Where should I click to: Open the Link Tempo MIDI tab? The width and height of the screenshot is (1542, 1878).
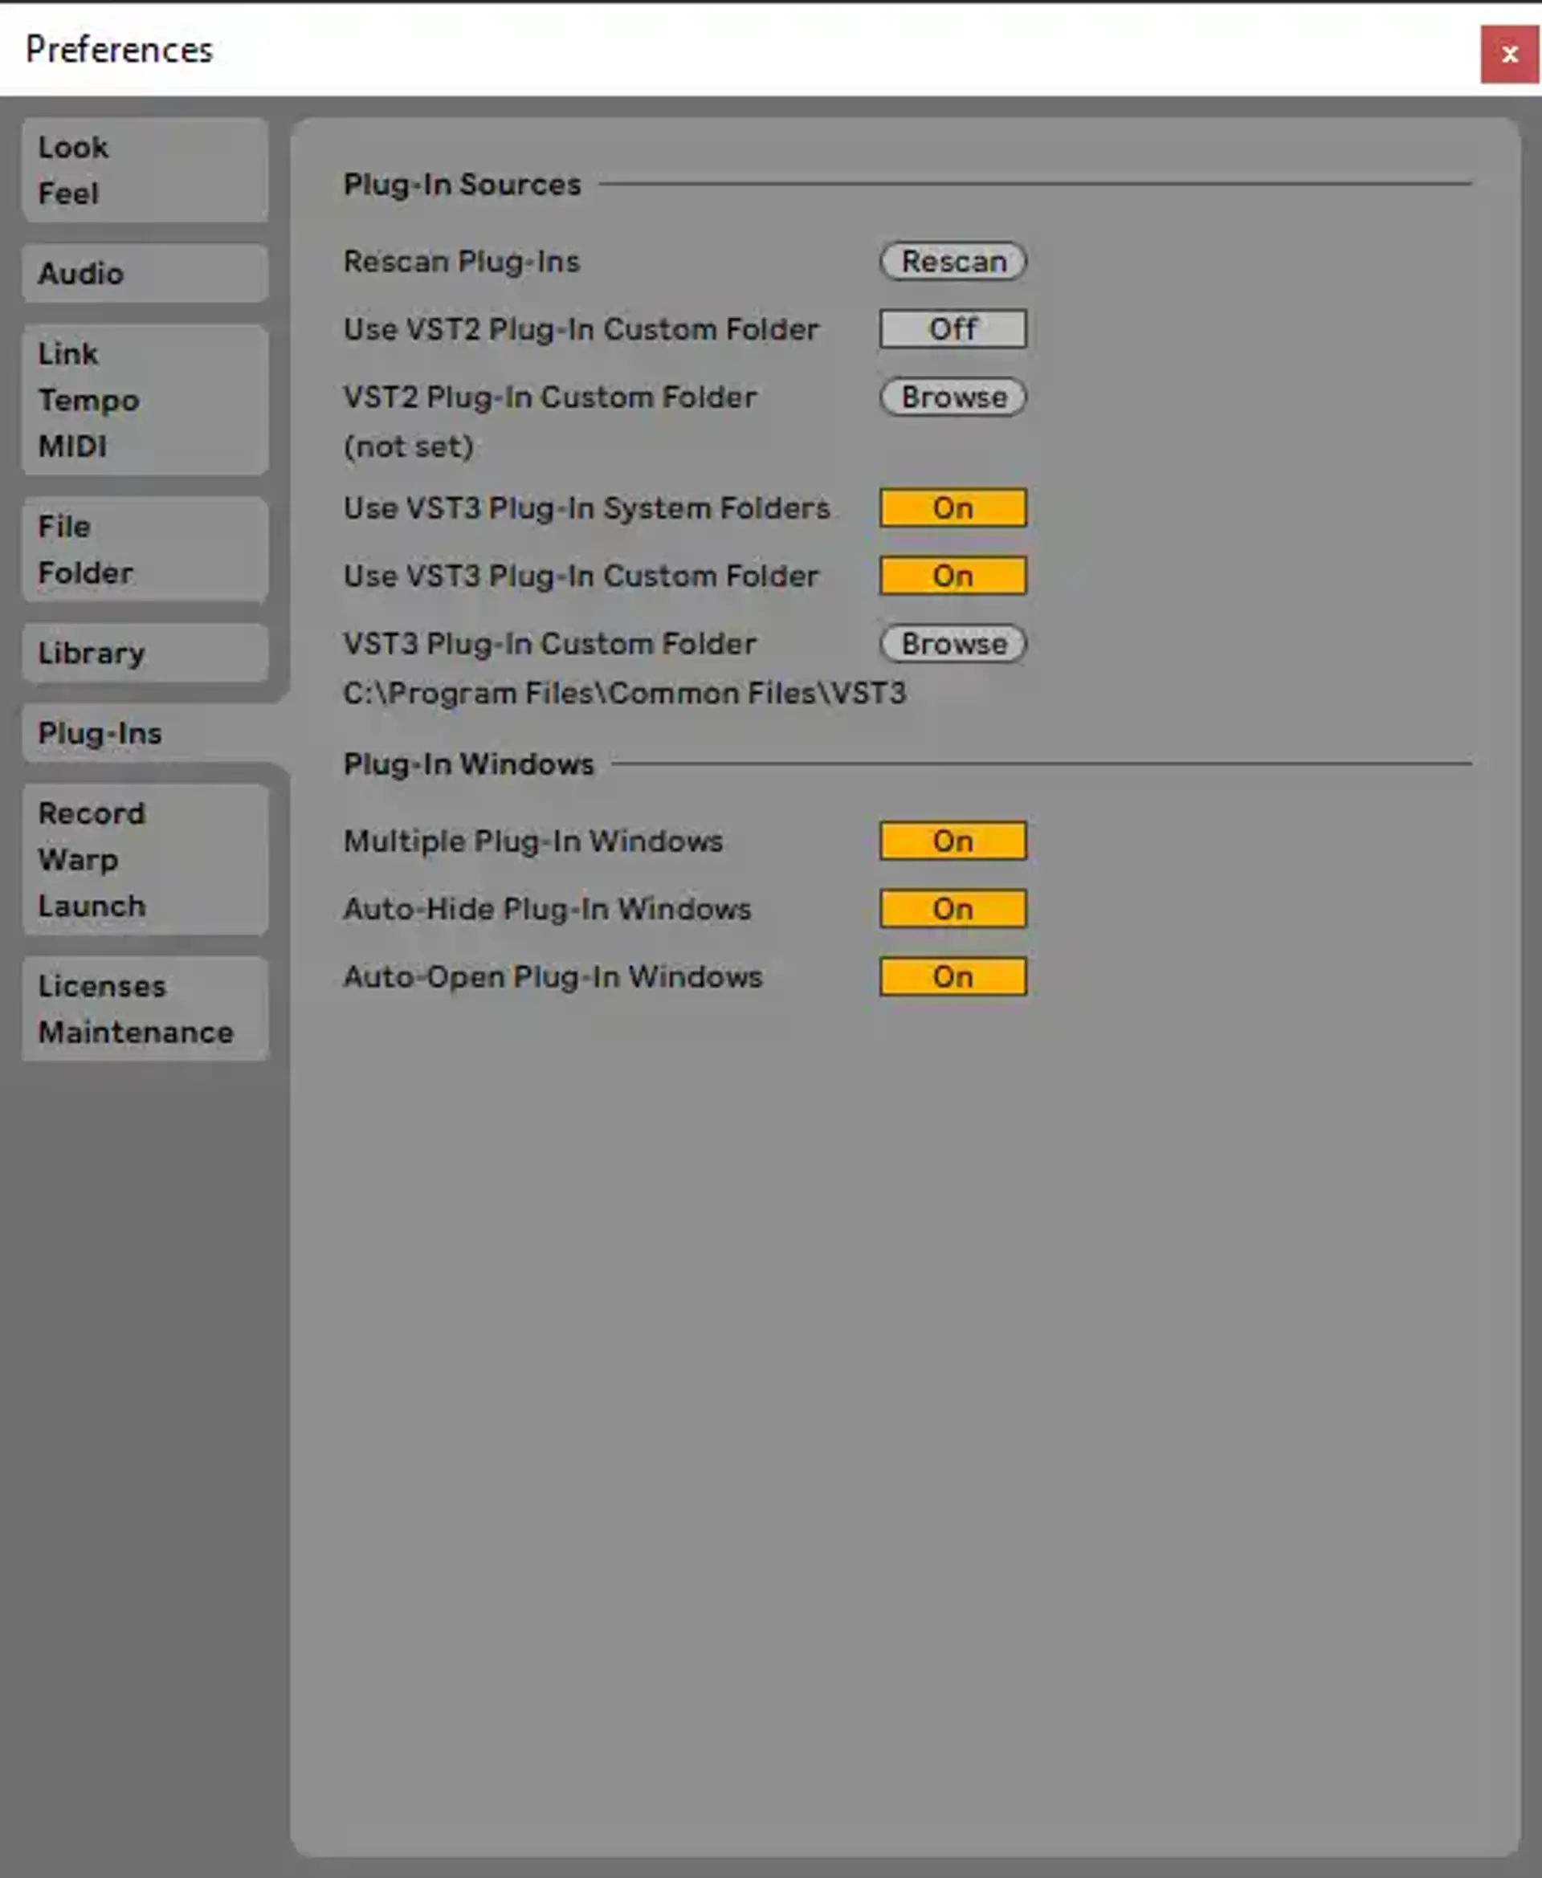coord(145,400)
